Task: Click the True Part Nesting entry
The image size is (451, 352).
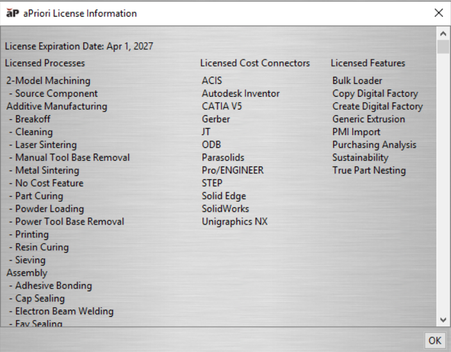Action: (369, 170)
